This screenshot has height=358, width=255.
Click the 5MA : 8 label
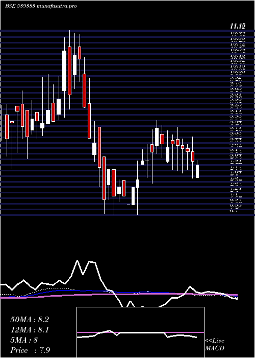pyautogui.click(x=24, y=340)
